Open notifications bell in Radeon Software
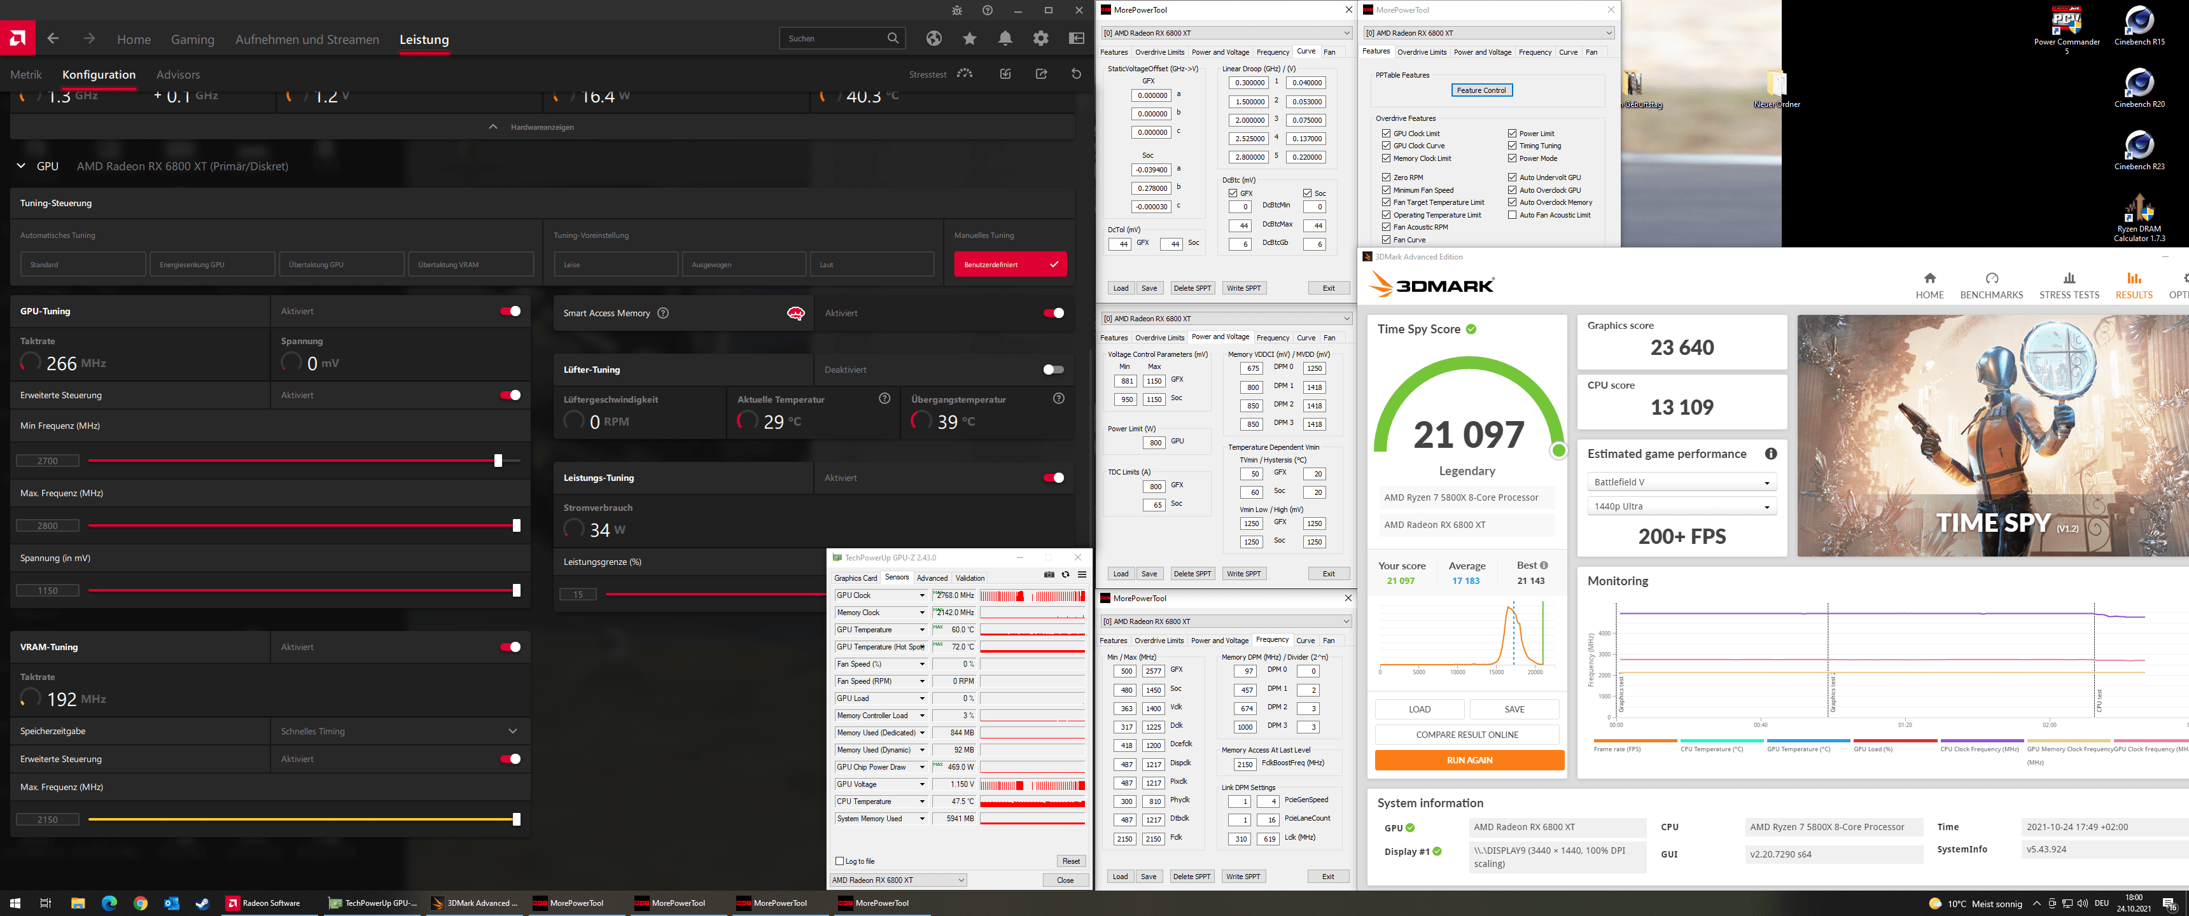This screenshot has height=916, width=2189. pyautogui.click(x=1005, y=38)
